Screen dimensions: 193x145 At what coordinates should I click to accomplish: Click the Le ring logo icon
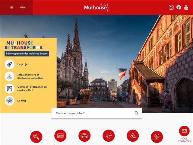click(9, 101)
